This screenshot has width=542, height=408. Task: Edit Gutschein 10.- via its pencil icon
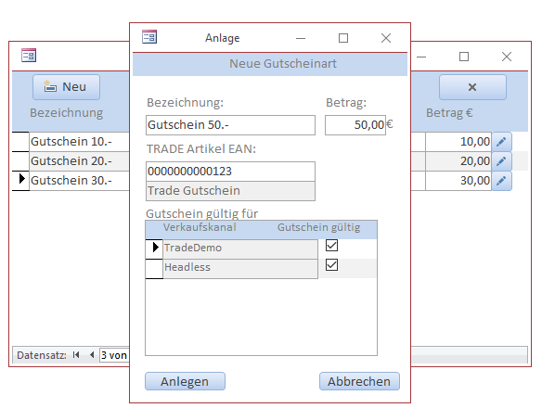[x=501, y=142]
